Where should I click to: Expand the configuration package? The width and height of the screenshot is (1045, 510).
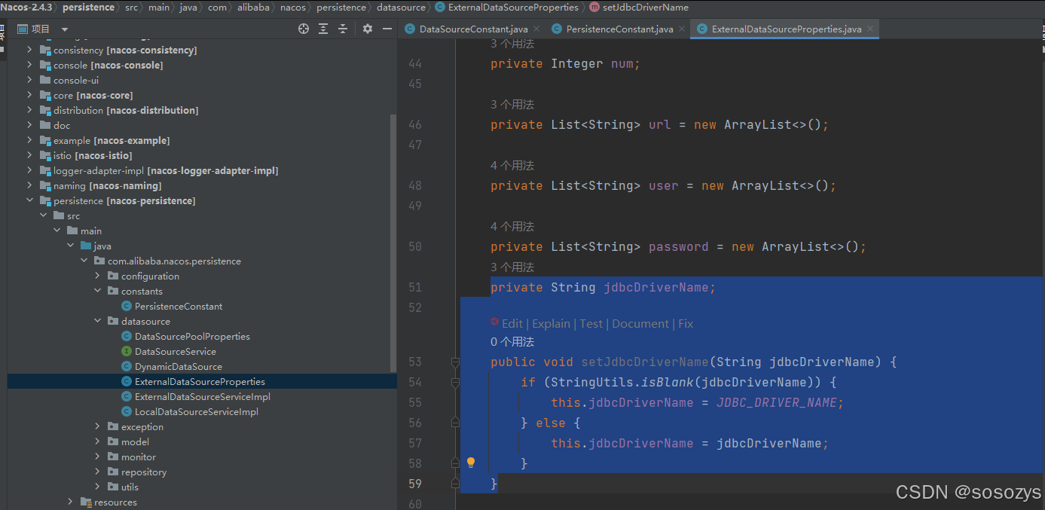98,276
